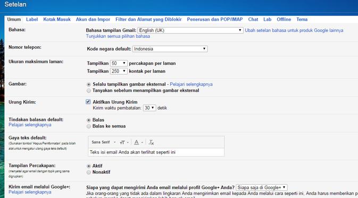Go to Akun dan Impor tab

(x=93, y=19)
